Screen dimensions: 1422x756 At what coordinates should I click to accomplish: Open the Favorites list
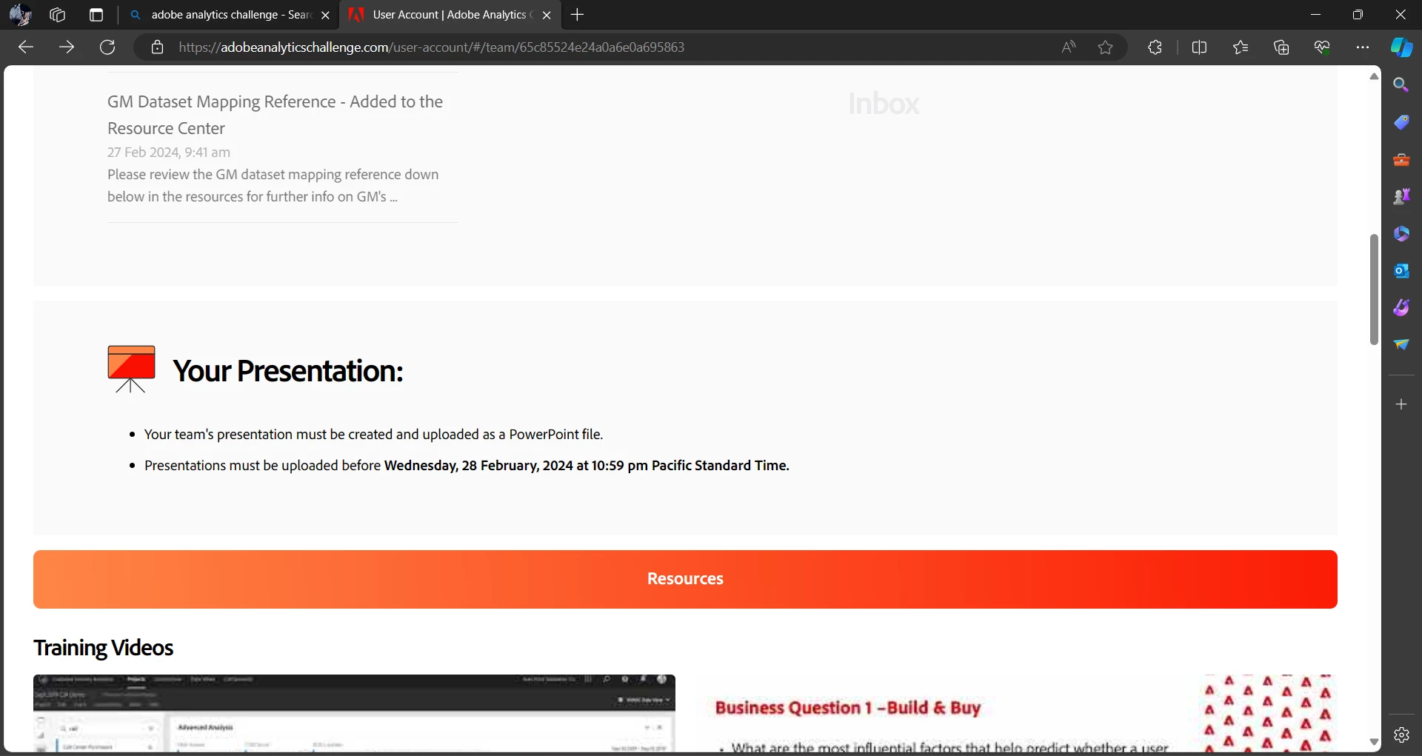[1241, 47]
